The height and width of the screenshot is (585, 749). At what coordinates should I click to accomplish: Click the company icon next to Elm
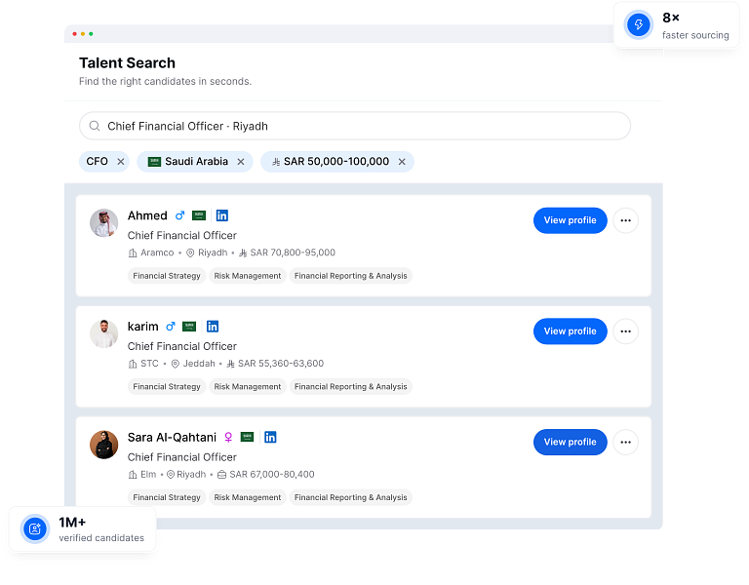click(133, 475)
